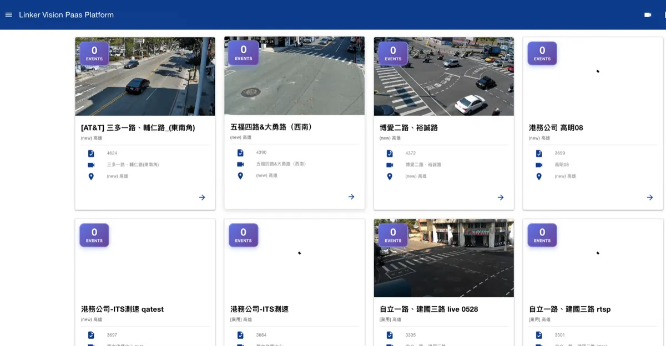Click the video camera icon in header
The width and height of the screenshot is (666, 346).
648,15
